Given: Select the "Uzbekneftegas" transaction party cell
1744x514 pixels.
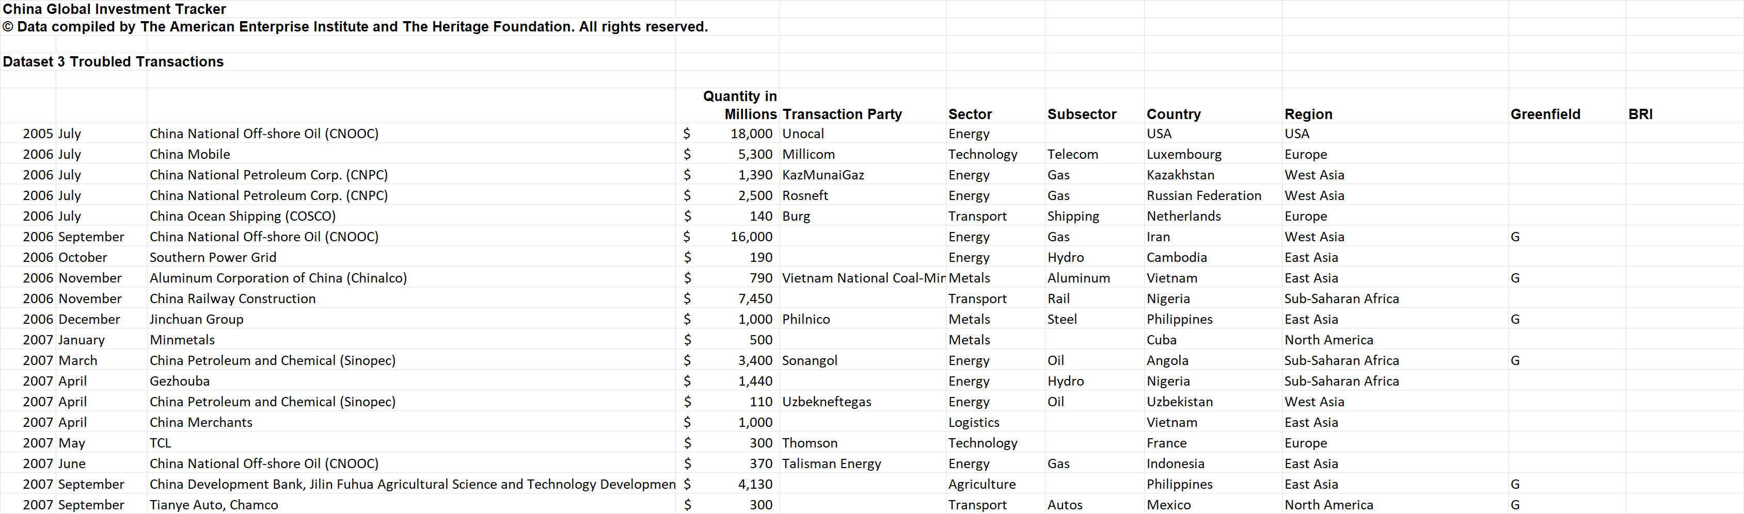Looking at the screenshot, I should pyautogui.click(x=826, y=402).
